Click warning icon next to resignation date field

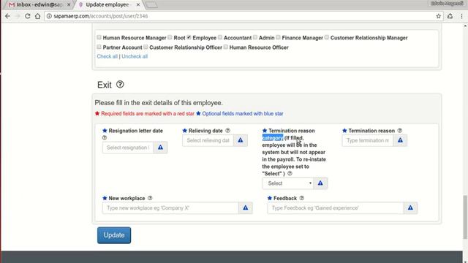[160, 148]
